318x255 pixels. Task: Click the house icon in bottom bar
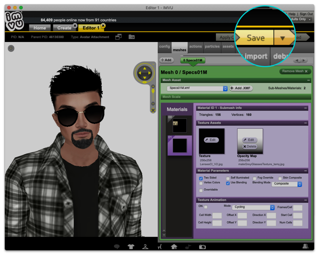coord(174,246)
